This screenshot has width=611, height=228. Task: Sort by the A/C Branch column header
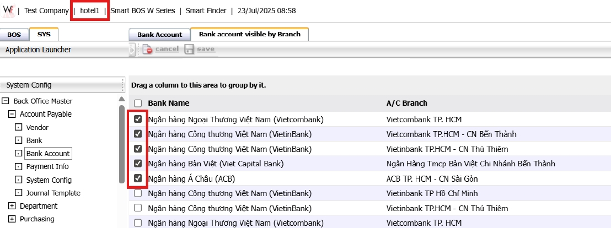pyautogui.click(x=407, y=103)
